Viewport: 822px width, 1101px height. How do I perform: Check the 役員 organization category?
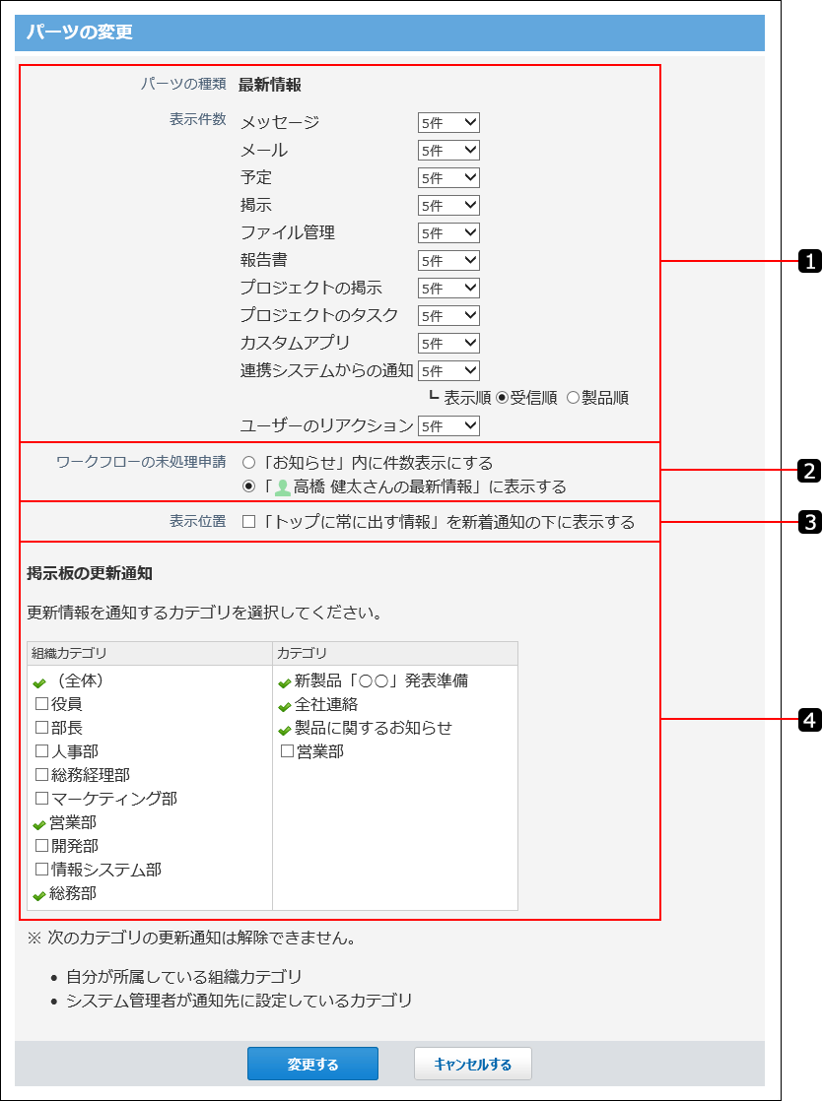[x=41, y=703]
